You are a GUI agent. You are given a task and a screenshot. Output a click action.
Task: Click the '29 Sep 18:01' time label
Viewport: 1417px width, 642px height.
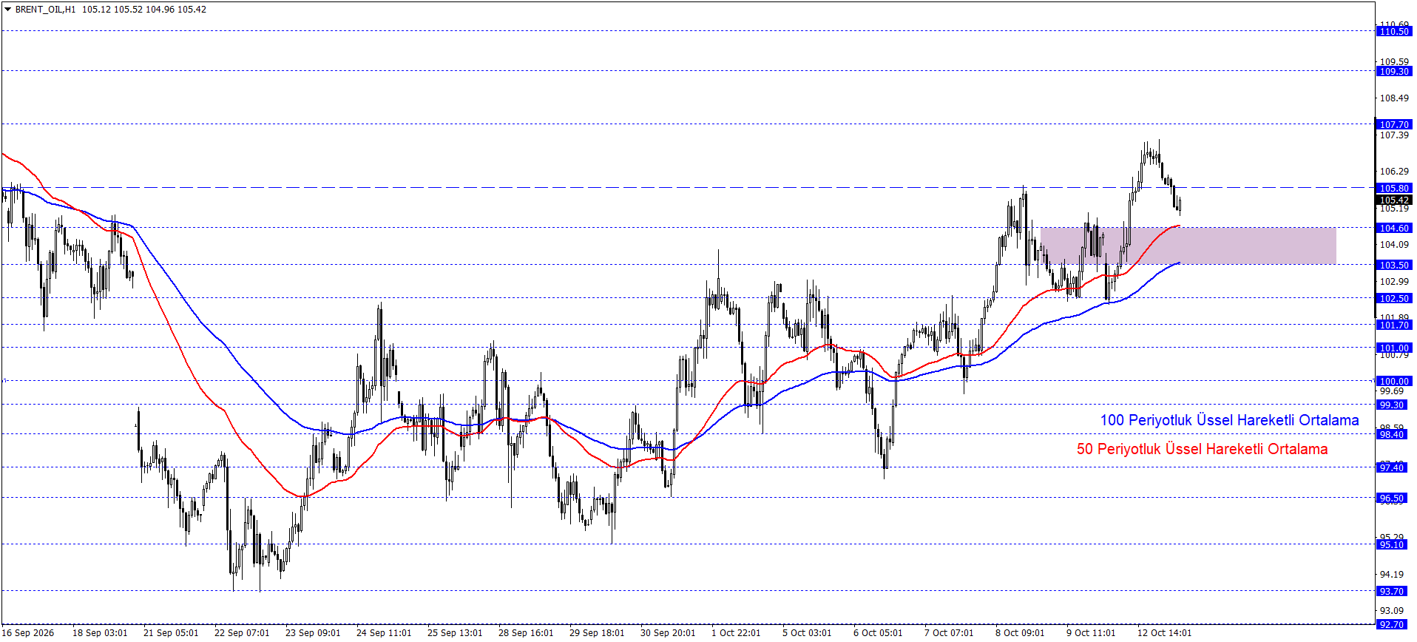597,632
